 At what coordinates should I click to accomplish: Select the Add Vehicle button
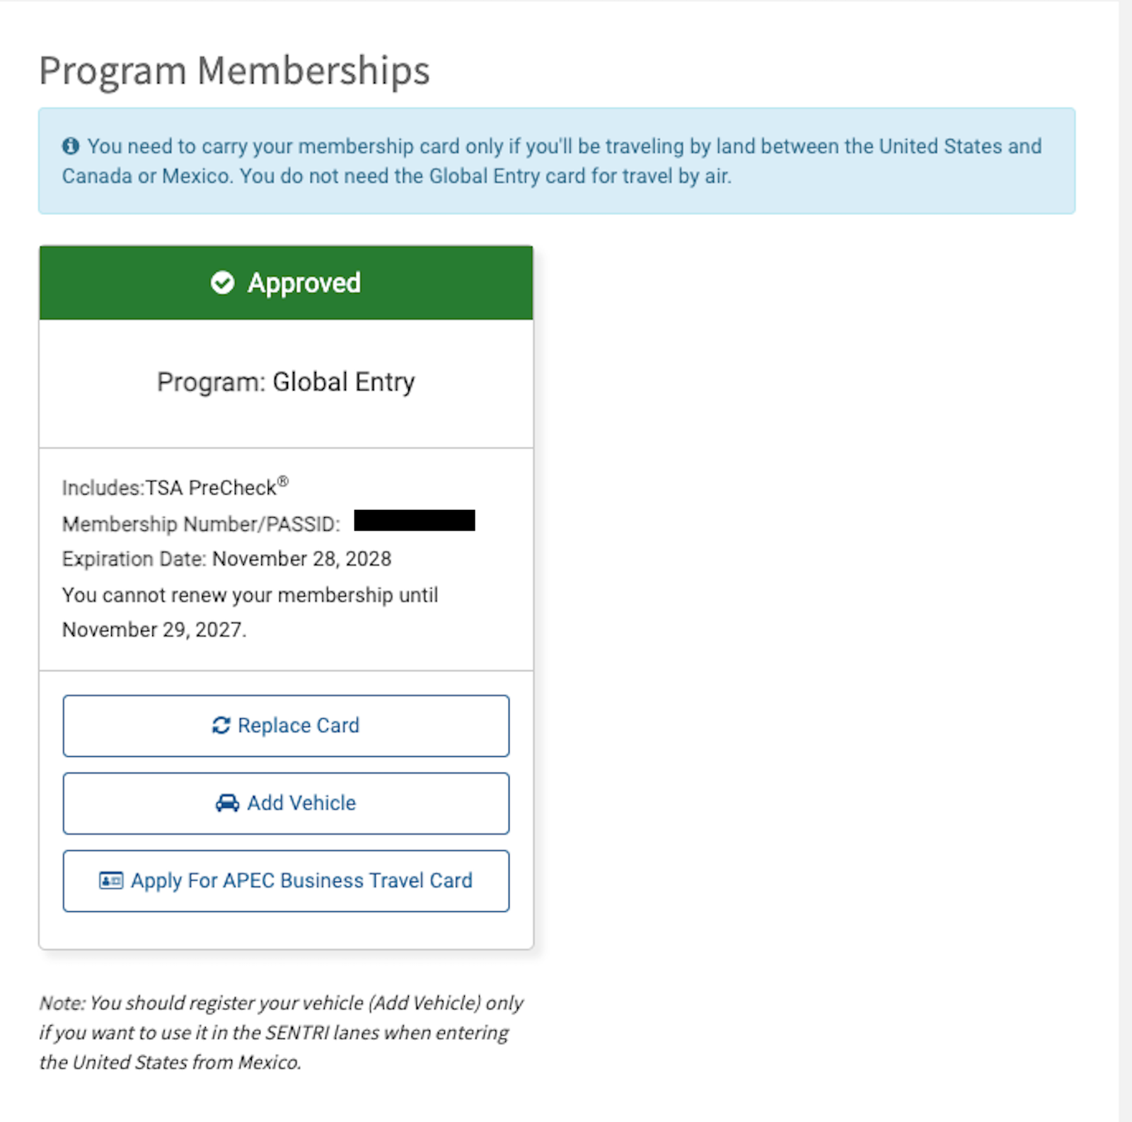286,803
